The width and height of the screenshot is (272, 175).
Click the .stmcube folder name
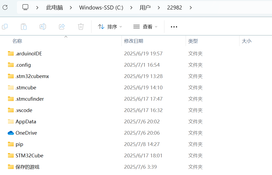(x=26, y=87)
